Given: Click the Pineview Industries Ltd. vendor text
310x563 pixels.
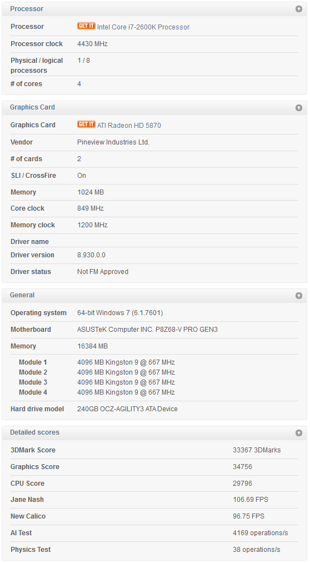Looking at the screenshot, I should tap(113, 142).
